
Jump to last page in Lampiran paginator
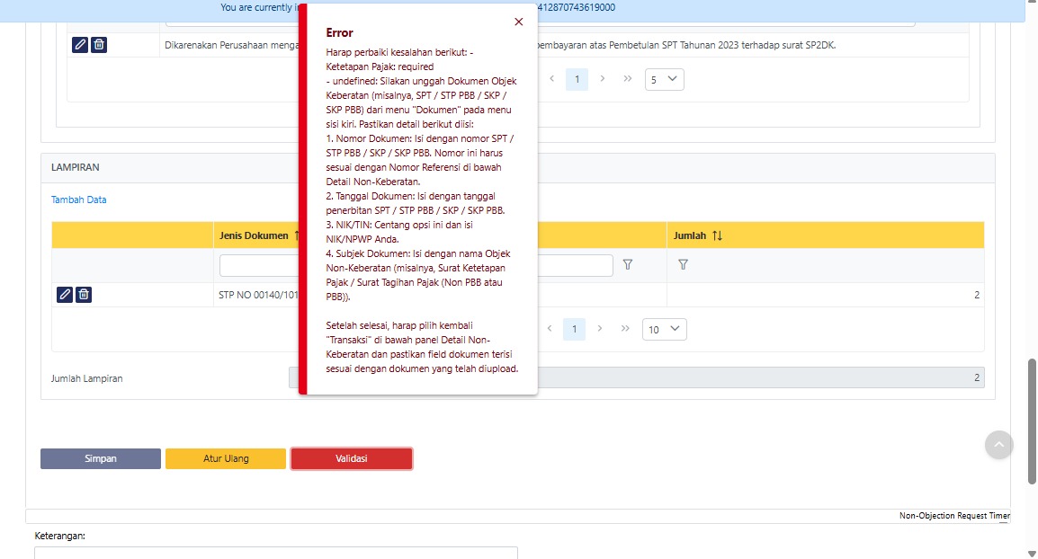pos(625,329)
